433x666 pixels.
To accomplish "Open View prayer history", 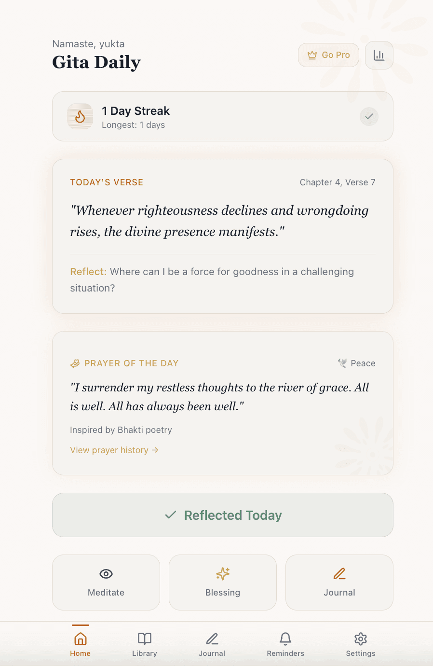I will [110, 450].
